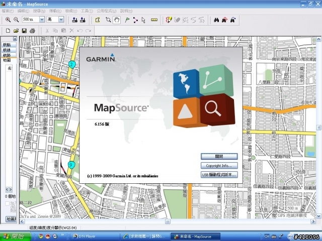Select the track draw pencil tool
Viewport: 322px width, 241px height.
[x=169, y=20]
